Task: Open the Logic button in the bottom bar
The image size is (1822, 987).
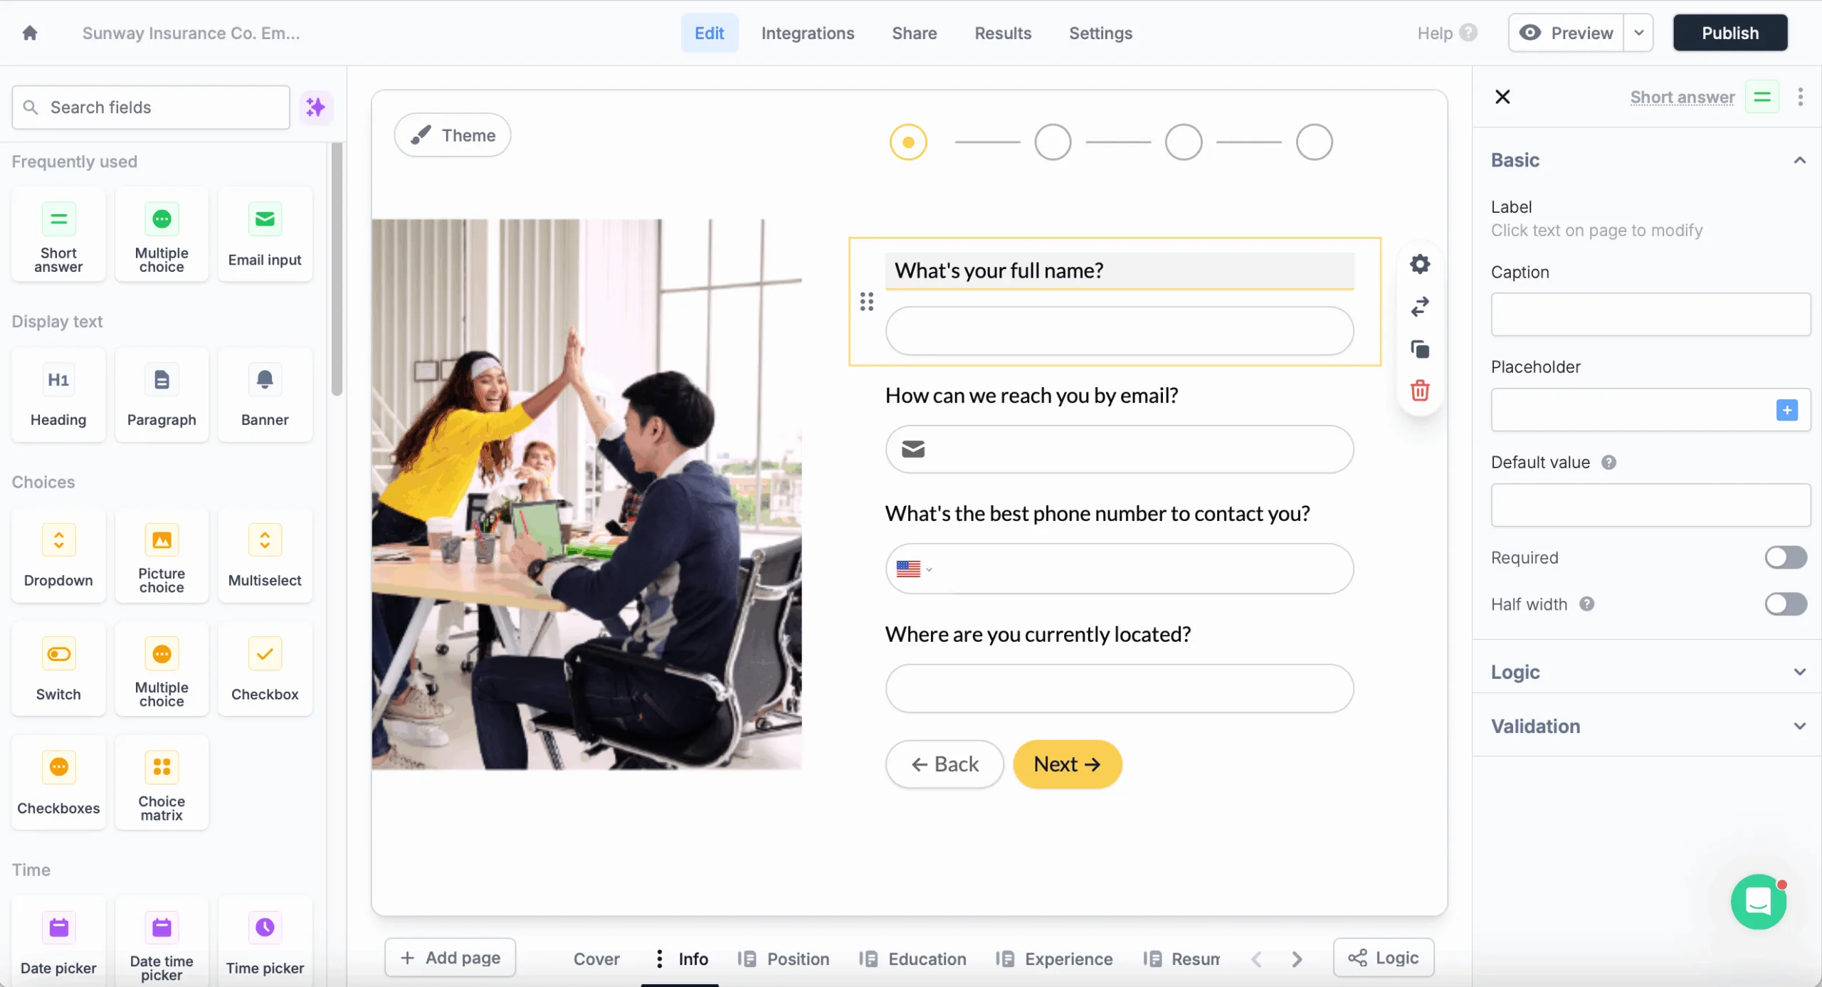Action: tap(1383, 958)
